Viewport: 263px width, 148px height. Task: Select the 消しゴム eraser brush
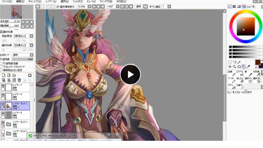pyautogui.click(x=240, y=80)
